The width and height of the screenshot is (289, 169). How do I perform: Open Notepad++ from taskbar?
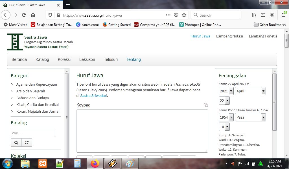pyautogui.click(x=60, y=163)
